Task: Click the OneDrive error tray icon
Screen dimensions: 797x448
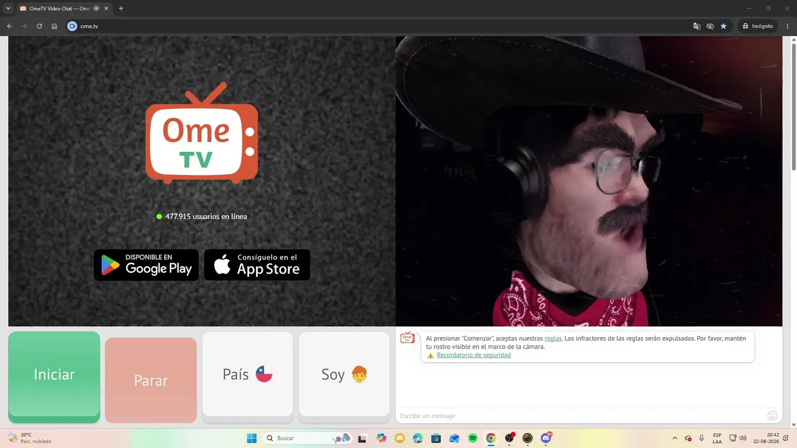Action: point(688,438)
